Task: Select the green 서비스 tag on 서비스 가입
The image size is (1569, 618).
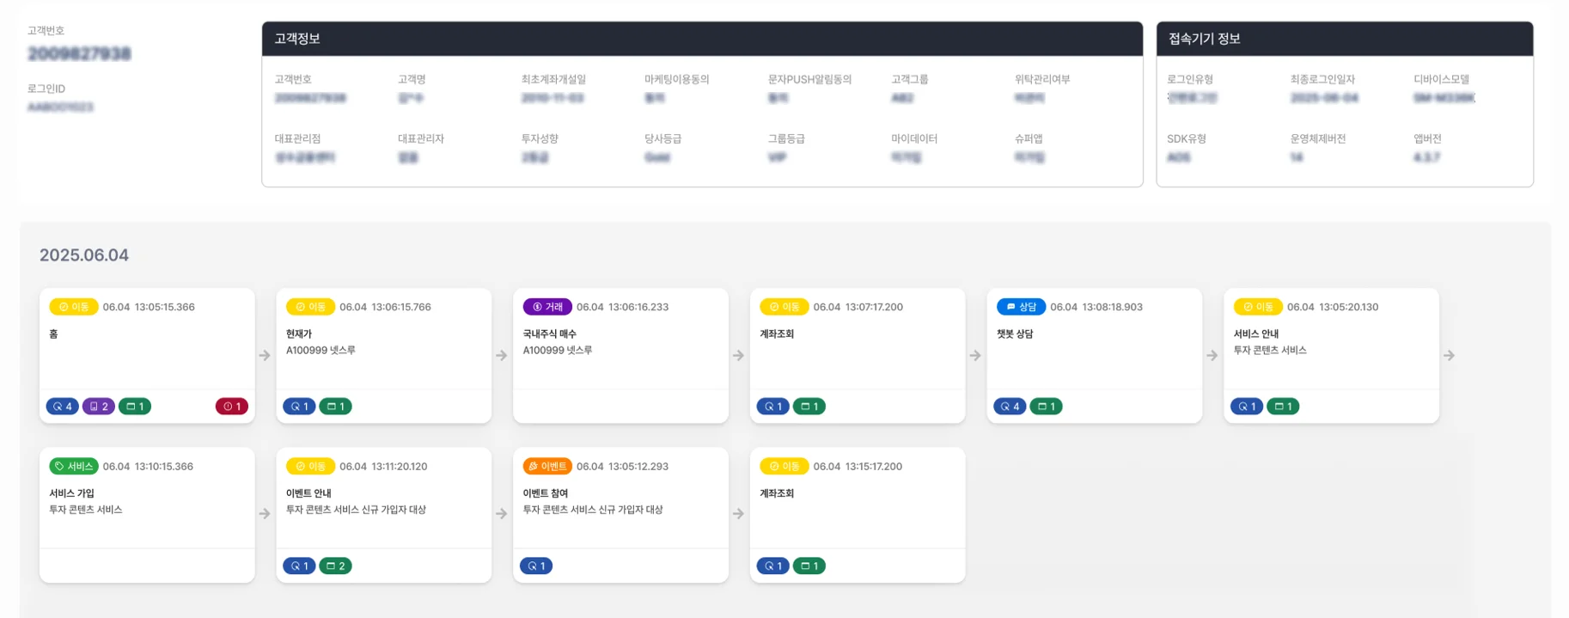Action: tap(74, 467)
